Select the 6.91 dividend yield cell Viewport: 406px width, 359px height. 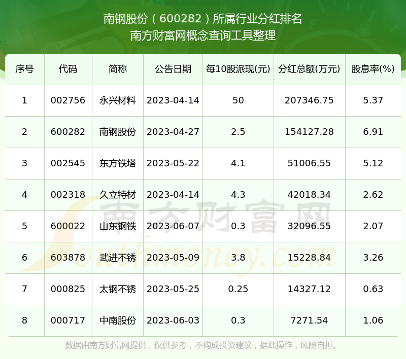[373, 132]
